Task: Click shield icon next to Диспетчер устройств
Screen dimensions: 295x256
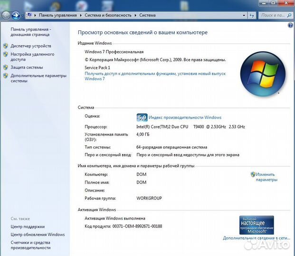Action: coord(6,46)
